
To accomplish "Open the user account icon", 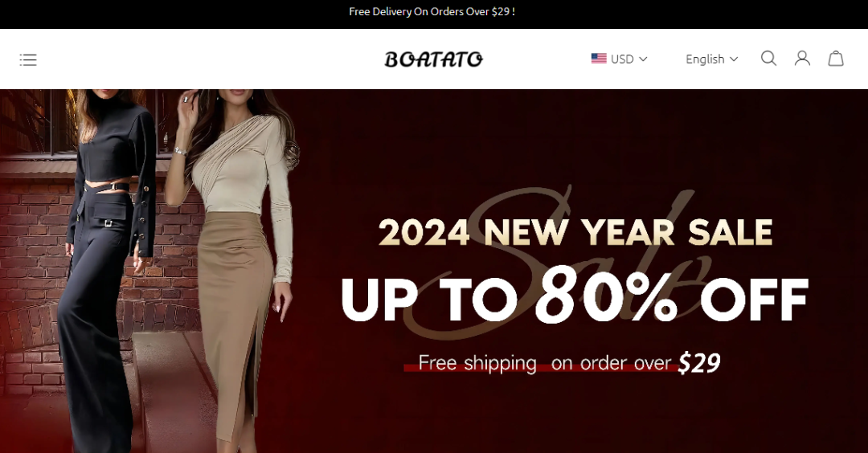I will (x=802, y=59).
